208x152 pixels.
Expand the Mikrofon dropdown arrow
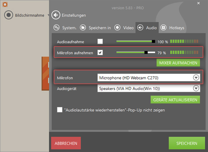(x=196, y=77)
